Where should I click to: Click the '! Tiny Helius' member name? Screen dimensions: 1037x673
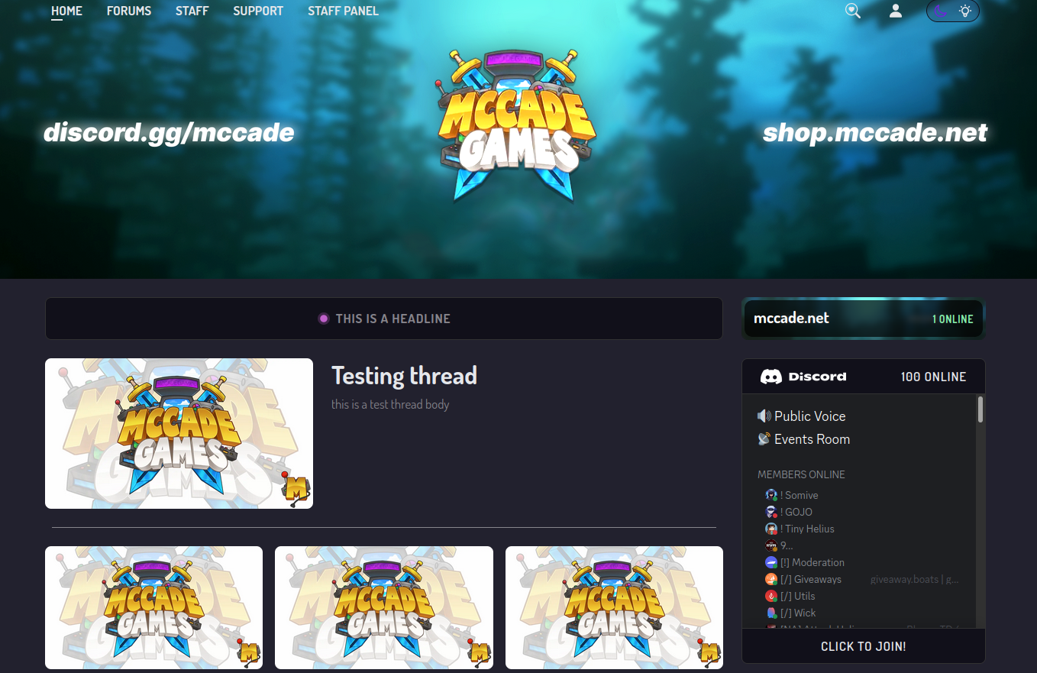click(x=807, y=529)
